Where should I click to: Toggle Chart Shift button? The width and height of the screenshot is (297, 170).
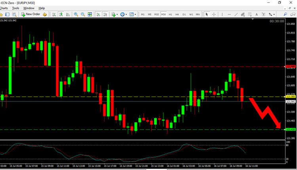[105, 14]
